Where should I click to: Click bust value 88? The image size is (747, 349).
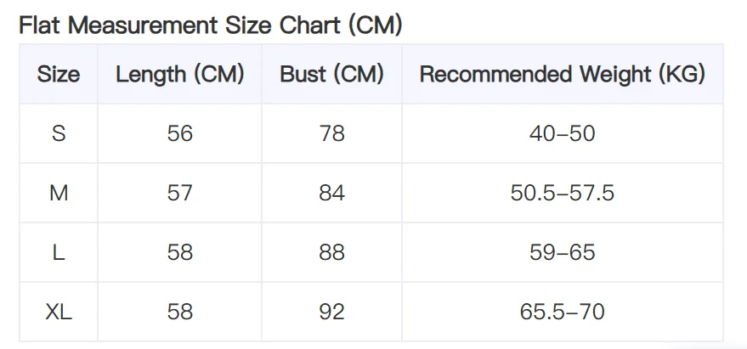pyautogui.click(x=331, y=252)
